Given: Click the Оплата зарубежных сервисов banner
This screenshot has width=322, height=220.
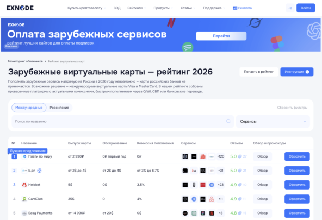Looking at the screenshot, I should pos(161,35).
